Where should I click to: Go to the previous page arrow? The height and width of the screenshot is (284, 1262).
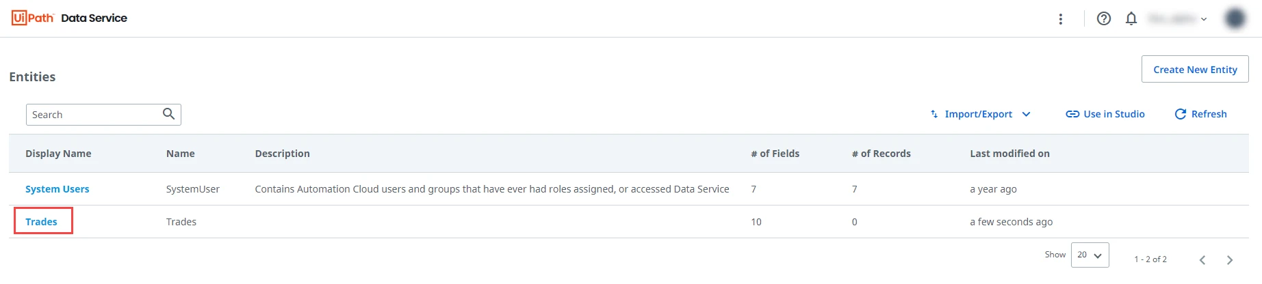point(1202,260)
